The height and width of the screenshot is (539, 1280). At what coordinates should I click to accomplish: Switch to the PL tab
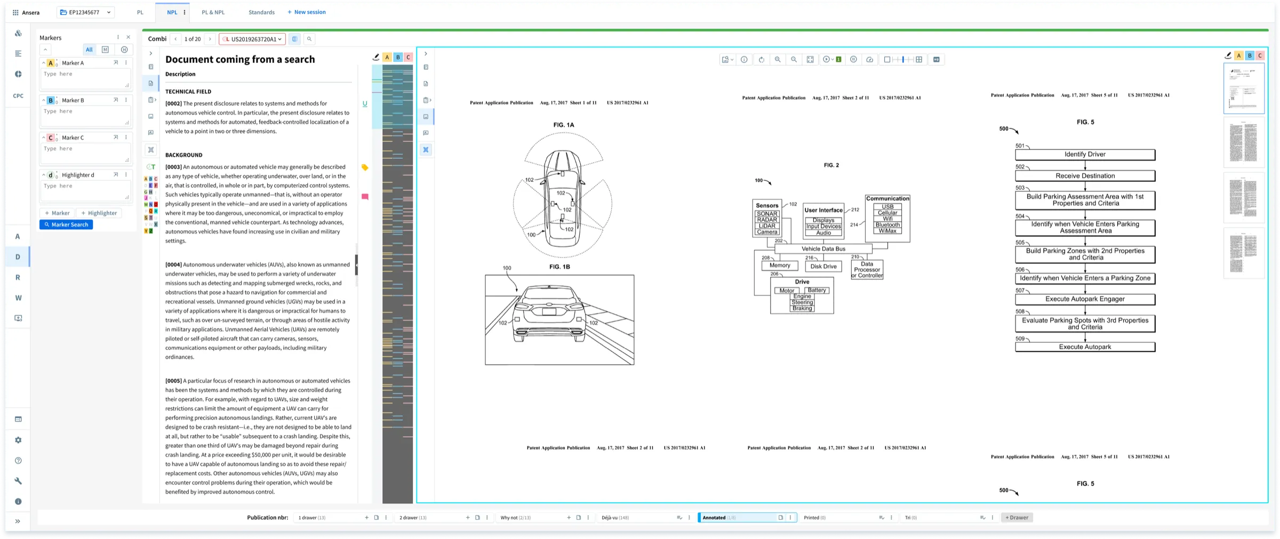click(140, 12)
